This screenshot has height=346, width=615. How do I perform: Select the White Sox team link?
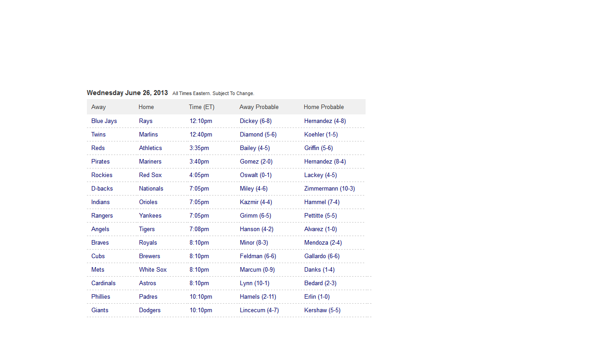coord(153,269)
